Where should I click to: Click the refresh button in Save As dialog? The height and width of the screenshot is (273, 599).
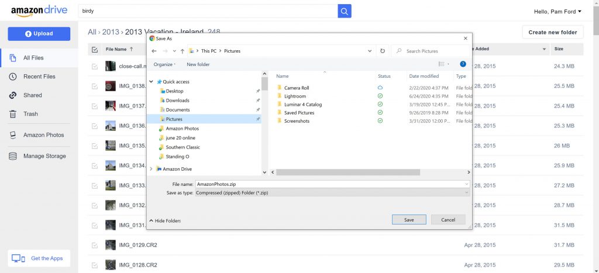[382, 51]
